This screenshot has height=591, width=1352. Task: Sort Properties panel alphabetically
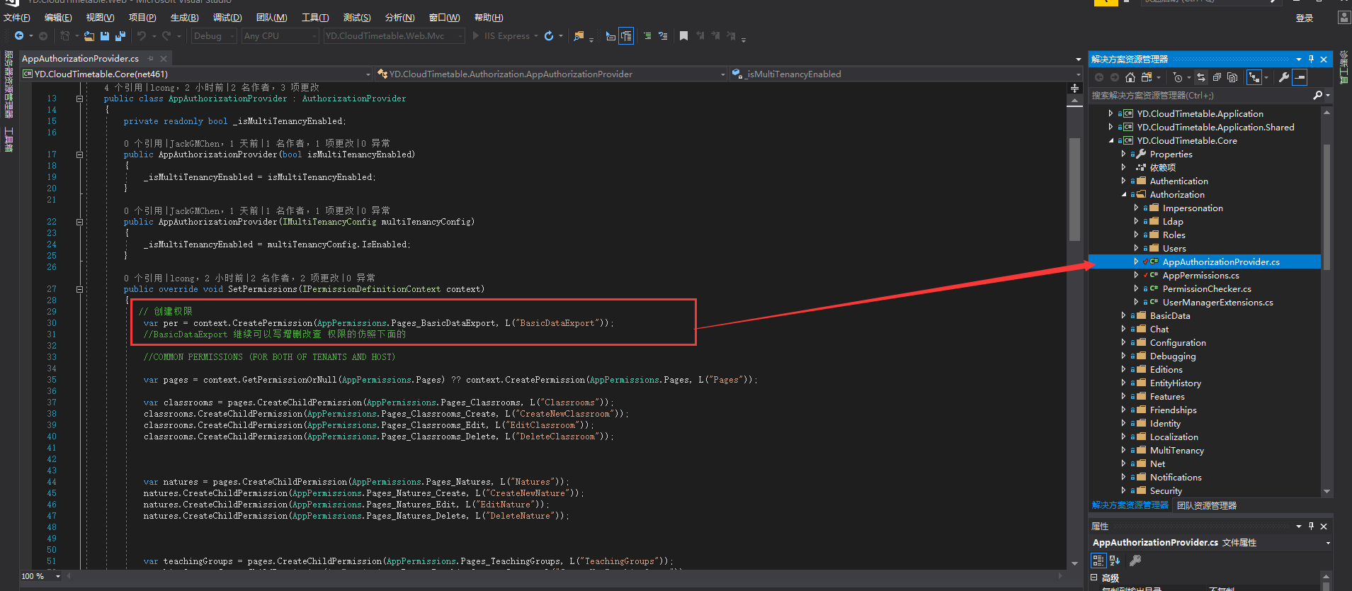point(1115,561)
